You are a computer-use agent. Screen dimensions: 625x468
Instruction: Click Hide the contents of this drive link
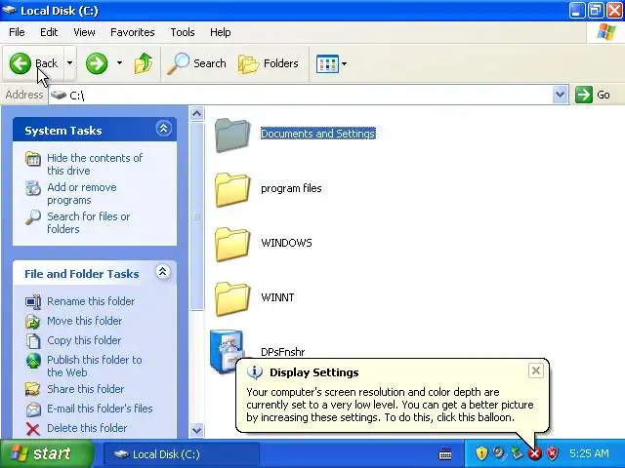pyautogui.click(x=95, y=164)
